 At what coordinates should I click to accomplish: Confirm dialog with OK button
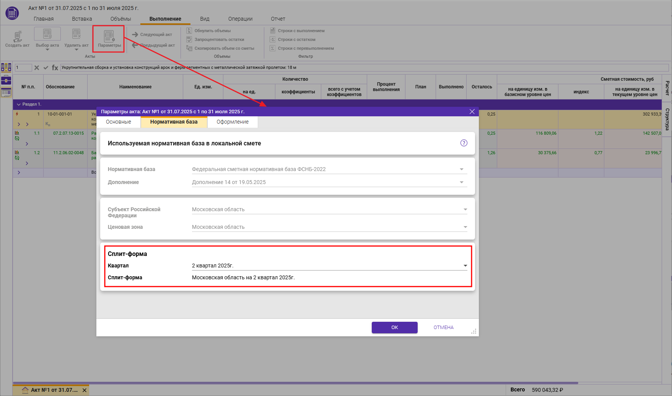tap(394, 328)
